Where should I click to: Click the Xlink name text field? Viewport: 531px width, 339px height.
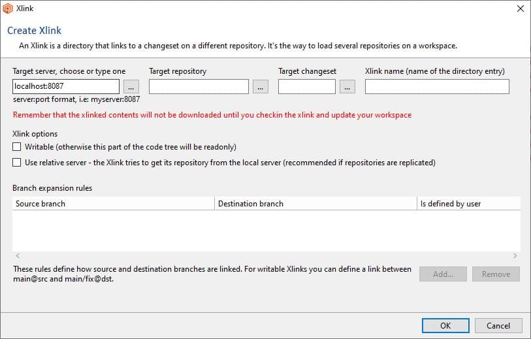(436, 86)
